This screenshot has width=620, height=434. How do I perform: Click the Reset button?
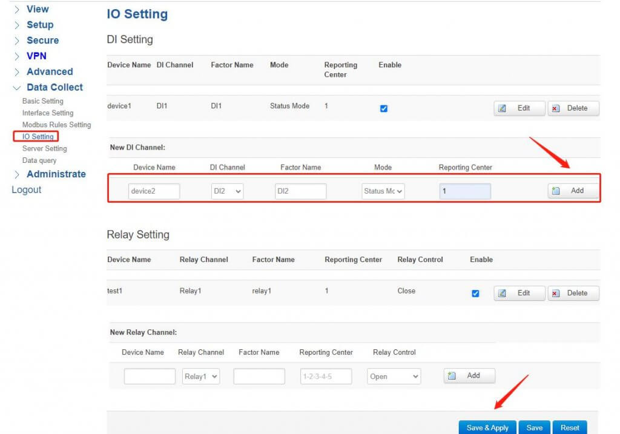tap(569, 427)
